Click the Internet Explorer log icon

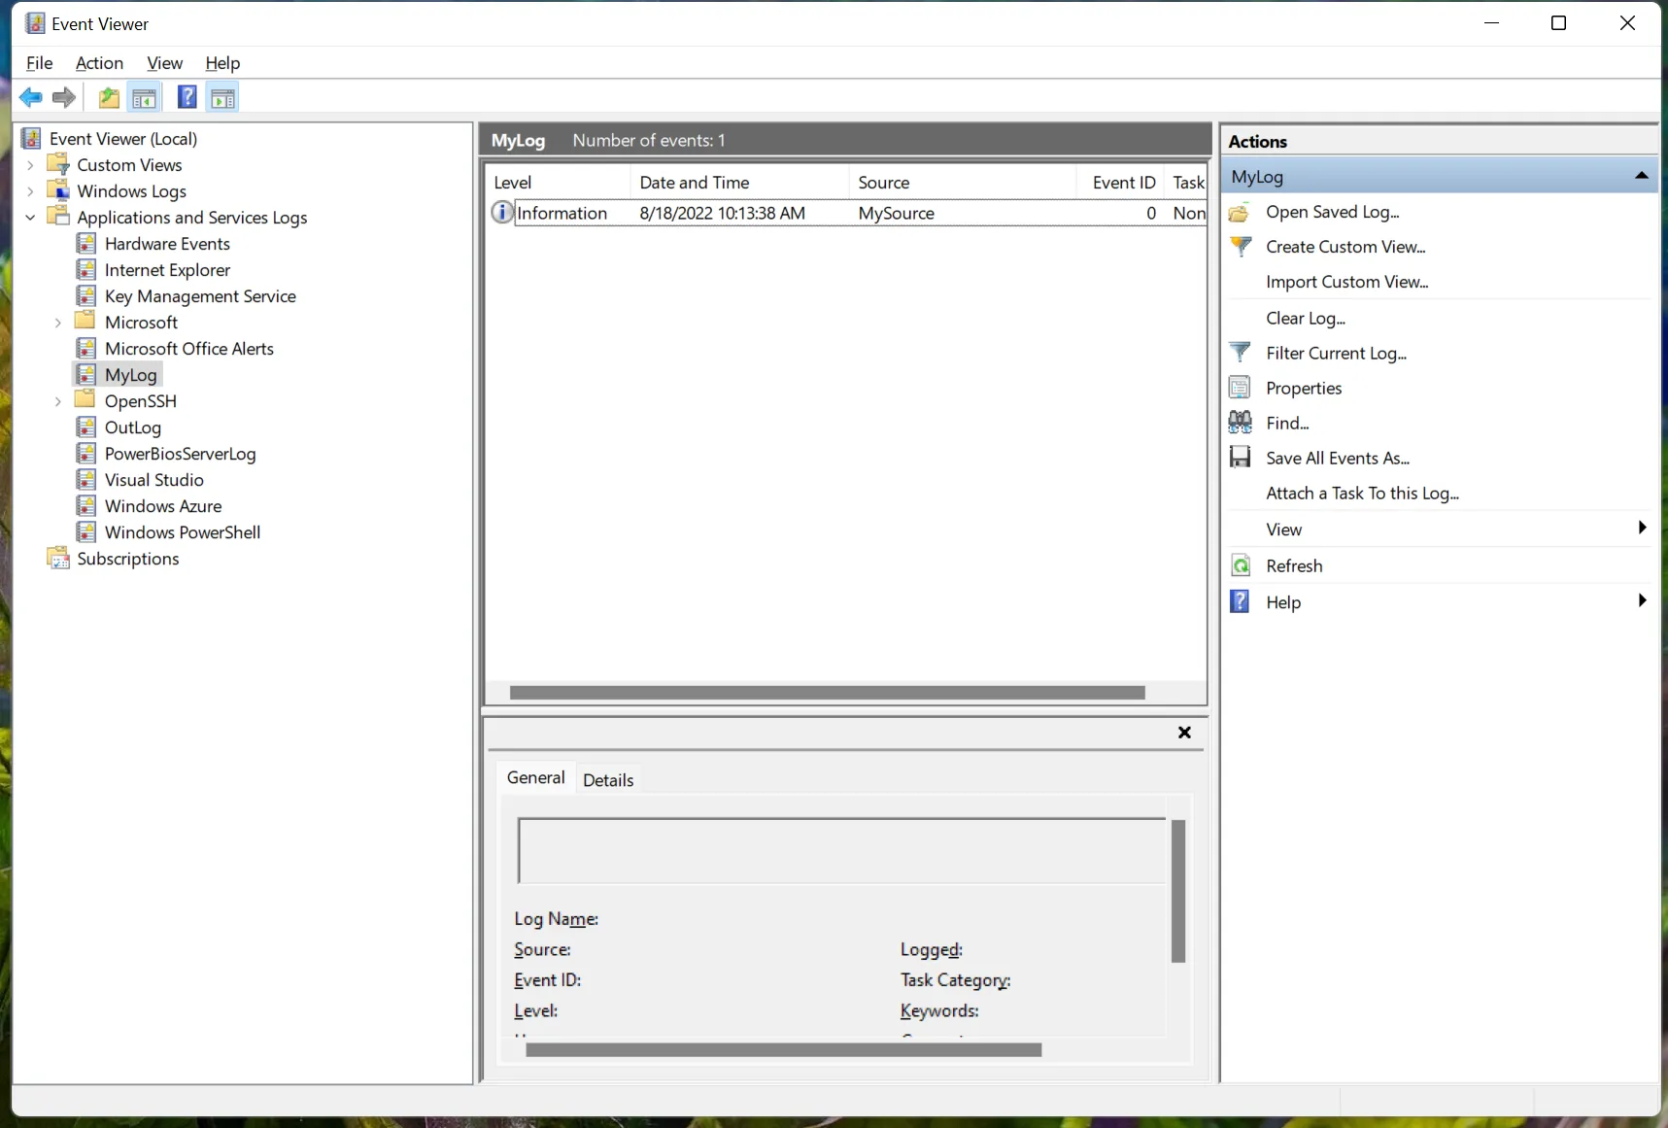[86, 269]
